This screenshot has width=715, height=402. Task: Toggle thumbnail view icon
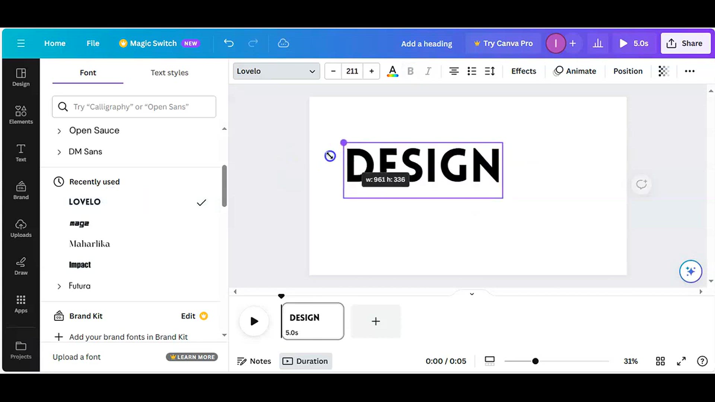point(490,361)
